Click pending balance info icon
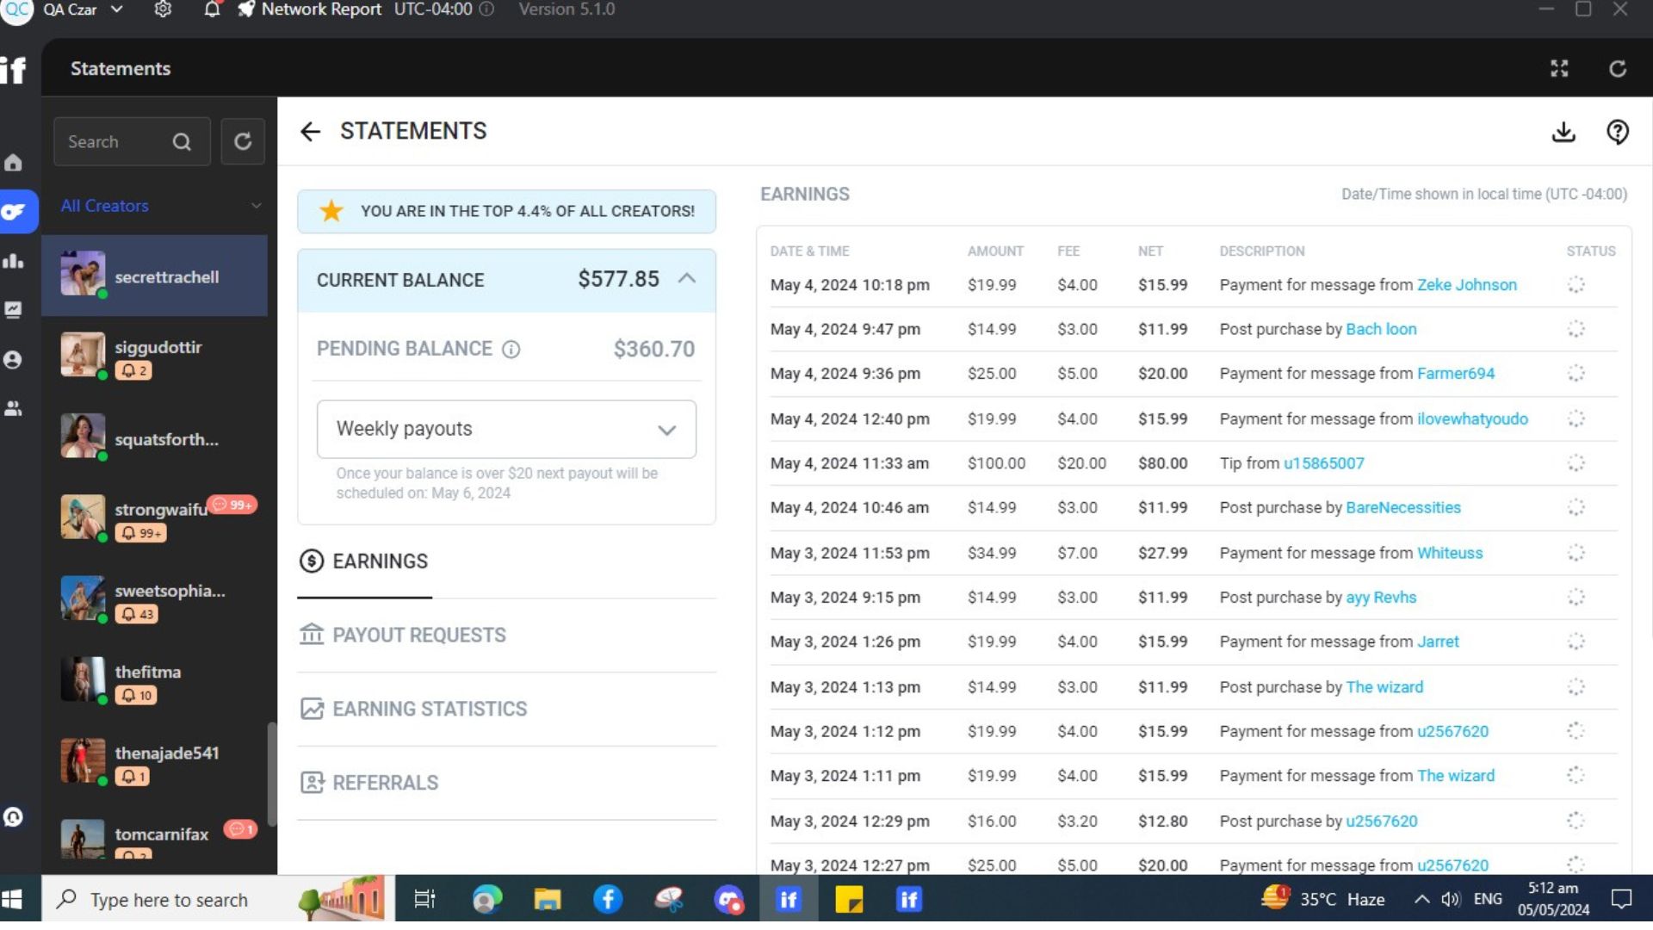 point(511,349)
